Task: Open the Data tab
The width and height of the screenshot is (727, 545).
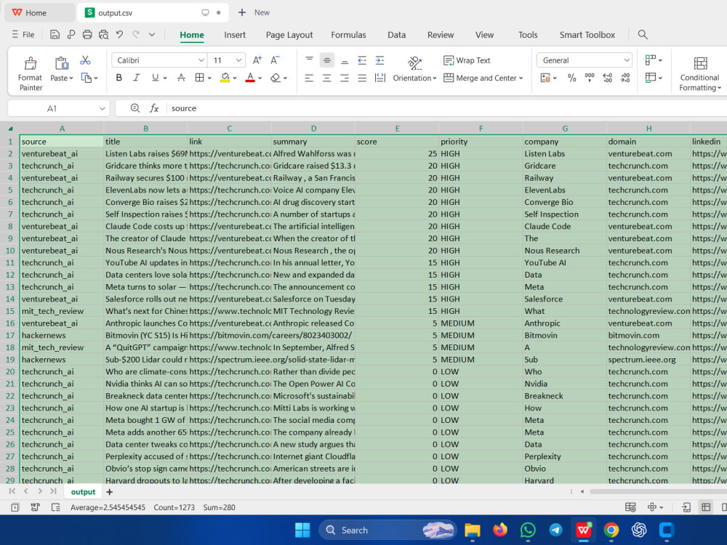Action: tap(396, 35)
